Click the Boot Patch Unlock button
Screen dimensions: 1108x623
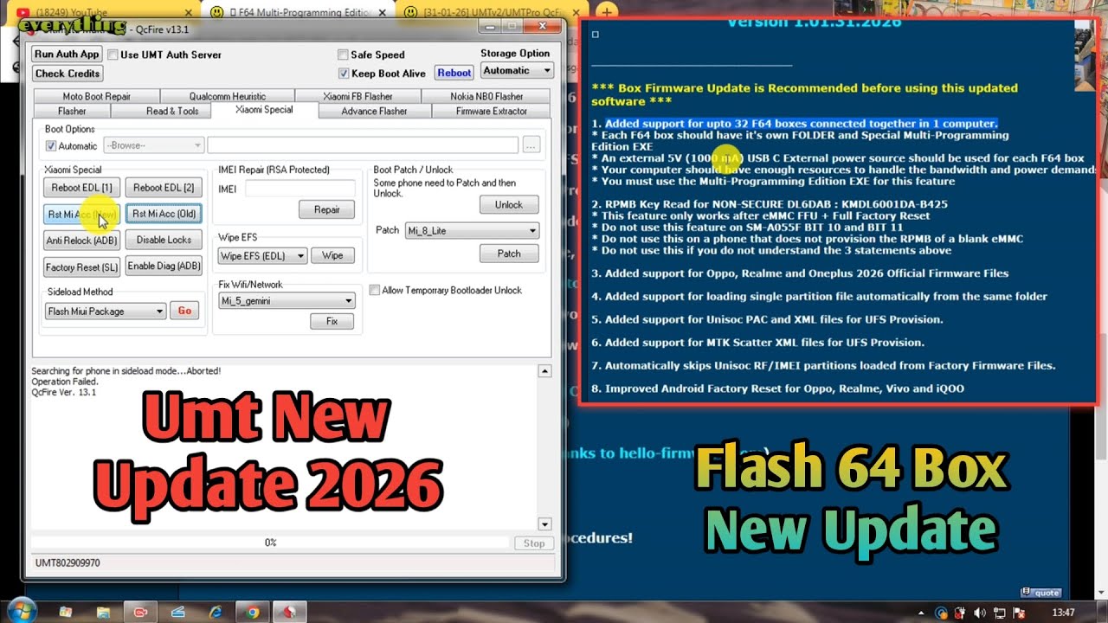tap(509, 205)
